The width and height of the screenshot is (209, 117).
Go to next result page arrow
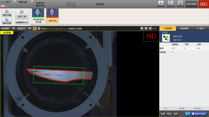coord(183,108)
